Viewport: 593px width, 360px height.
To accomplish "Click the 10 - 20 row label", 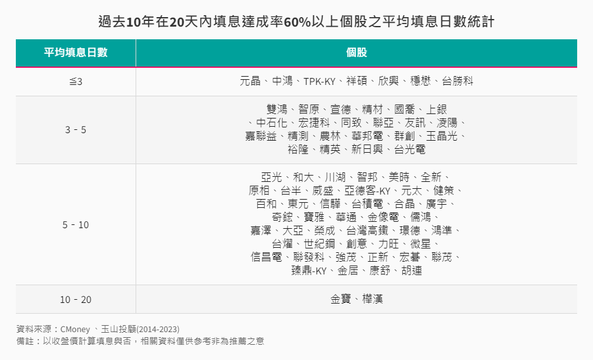I will click(x=75, y=300).
